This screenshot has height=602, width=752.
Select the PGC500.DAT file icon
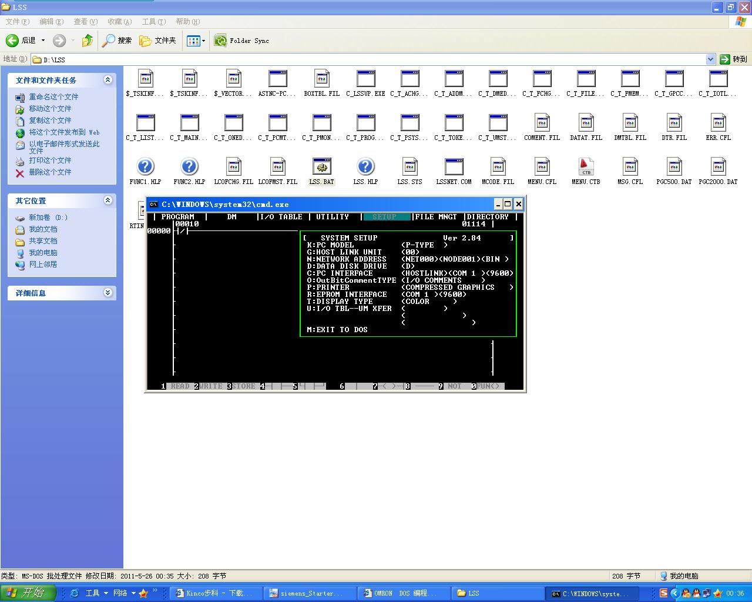(x=674, y=167)
